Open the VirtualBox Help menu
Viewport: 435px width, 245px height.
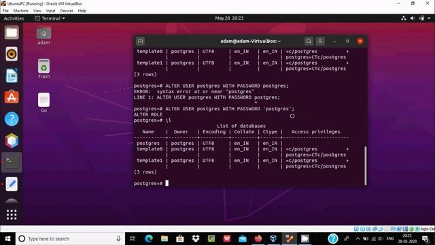(82, 11)
